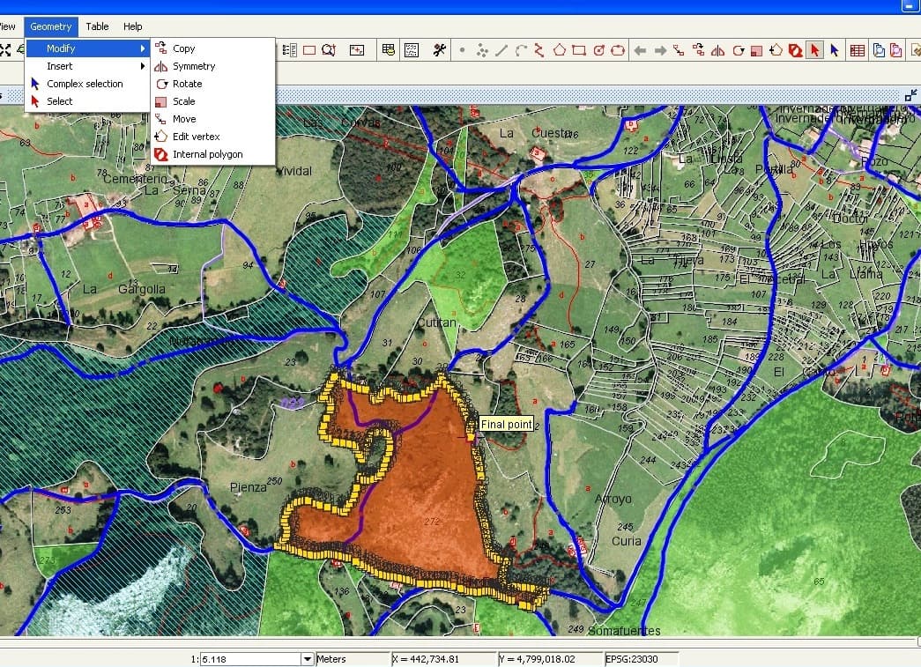Select the insert Polygon tool
Image resolution: width=921 pixels, height=667 pixels.
pyautogui.click(x=559, y=50)
